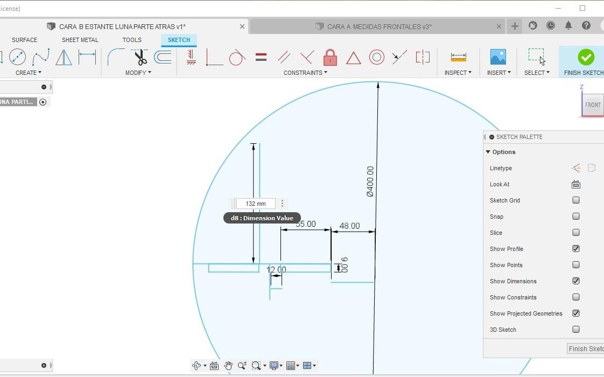
Task: Apply the tangent constraint
Action: 237,58
